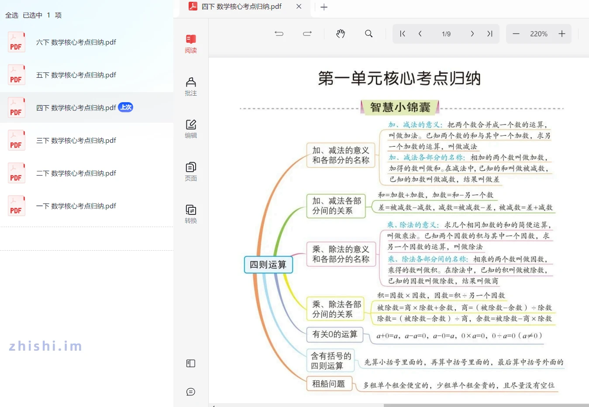Click PDF icon of 五下 file

(16, 75)
